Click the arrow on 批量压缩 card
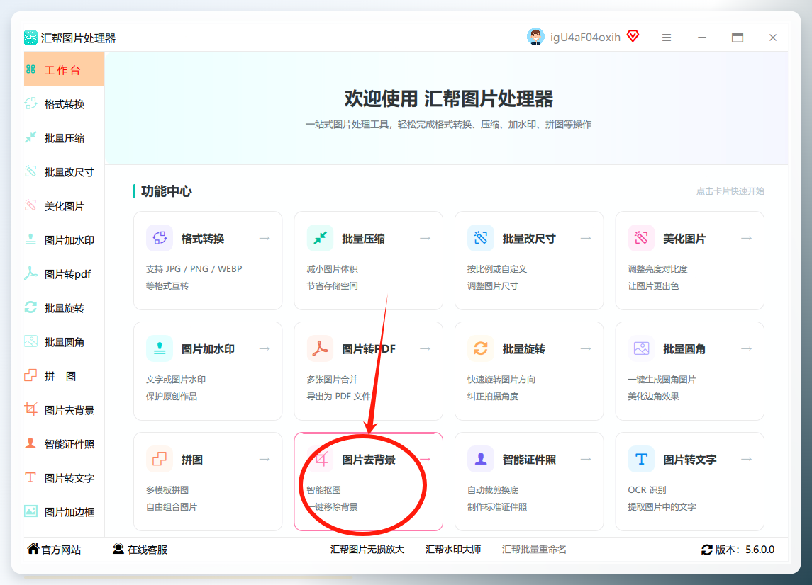The width and height of the screenshot is (812, 585). pyautogui.click(x=426, y=238)
